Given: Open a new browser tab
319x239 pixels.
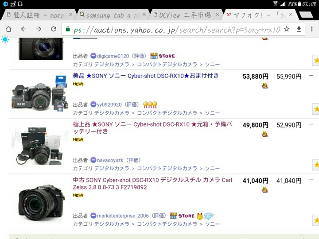Looking at the screenshot, I should (306, 15).
